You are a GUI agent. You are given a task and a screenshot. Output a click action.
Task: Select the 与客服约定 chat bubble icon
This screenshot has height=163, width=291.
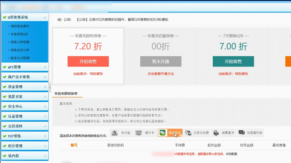click(x=241, y=133)
